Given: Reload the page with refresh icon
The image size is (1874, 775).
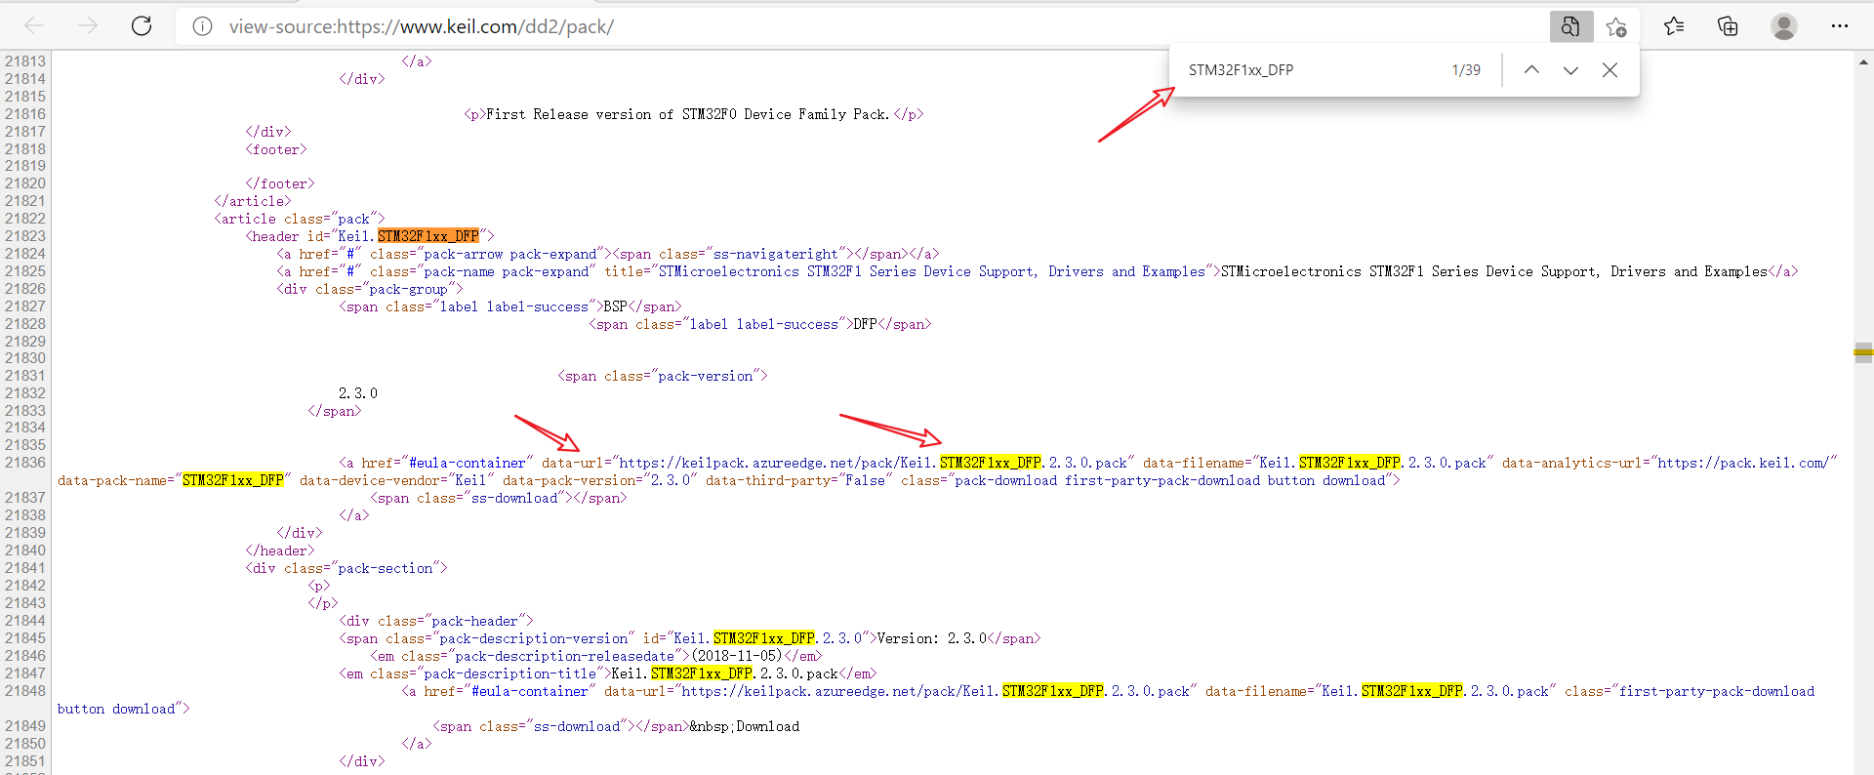Looking at the screenshot, I should pos(142,26).
